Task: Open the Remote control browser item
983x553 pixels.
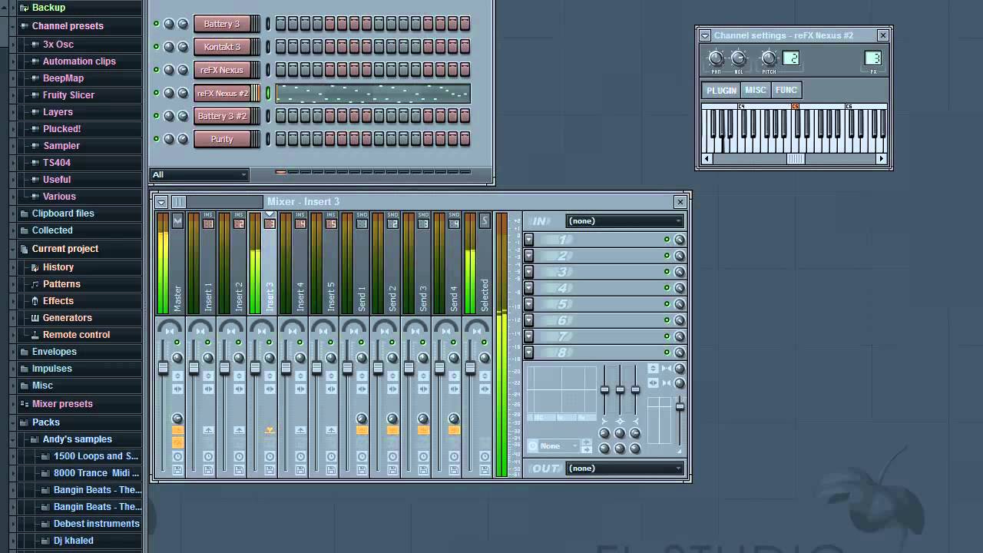Action: [x=76, y=335]
